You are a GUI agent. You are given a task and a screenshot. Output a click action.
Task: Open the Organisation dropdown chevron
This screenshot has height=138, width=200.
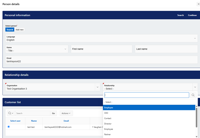(x=98, y=87)
